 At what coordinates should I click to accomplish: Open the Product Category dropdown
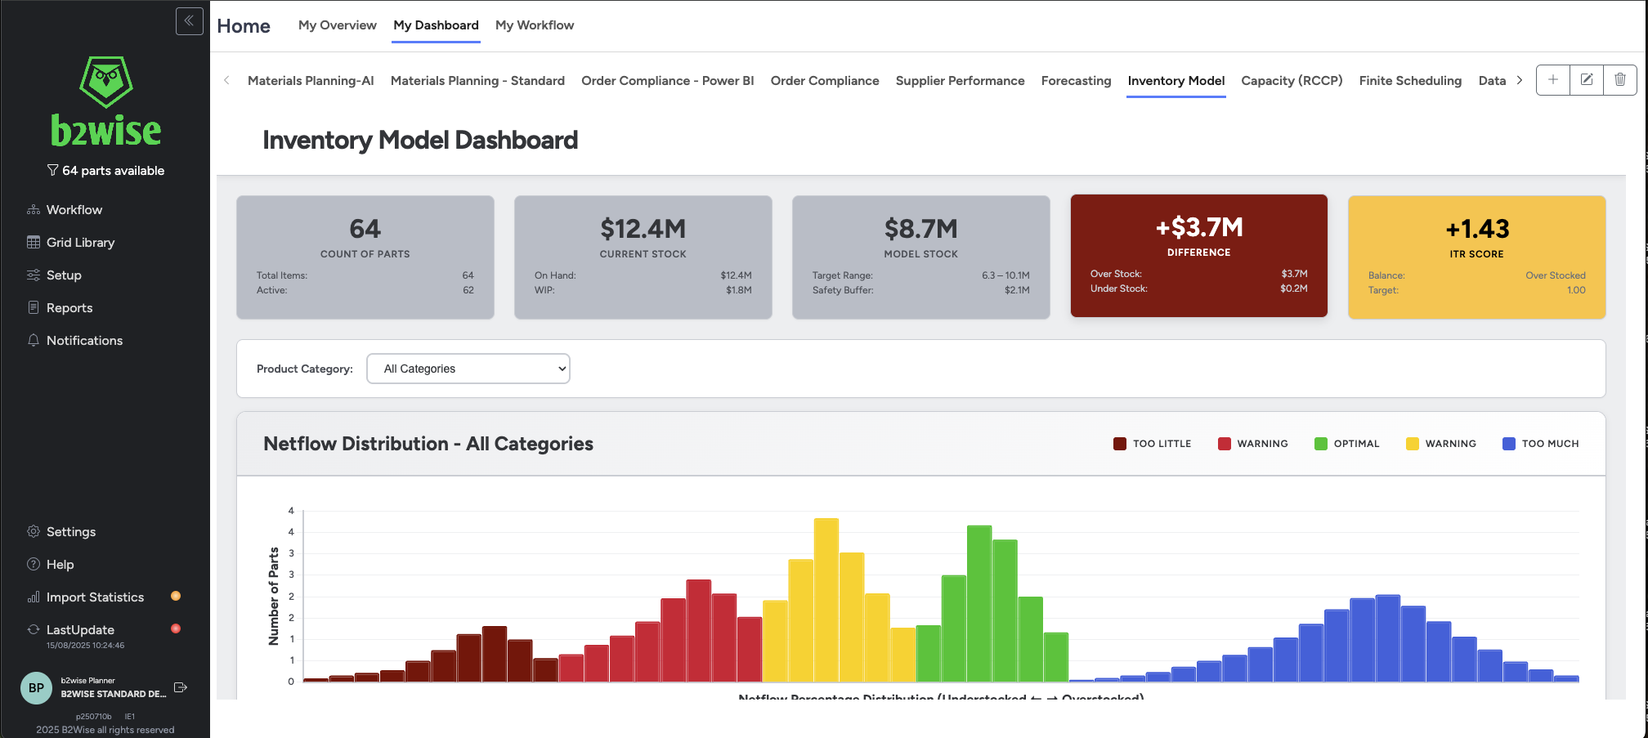(x=468, y=369)
